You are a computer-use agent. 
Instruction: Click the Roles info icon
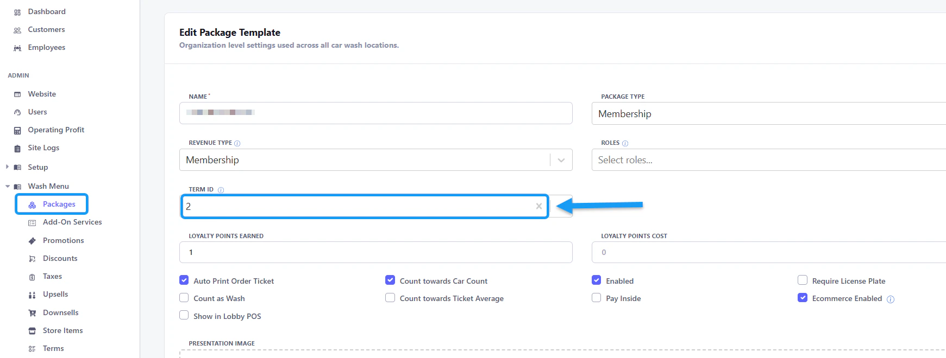[625, 143]
